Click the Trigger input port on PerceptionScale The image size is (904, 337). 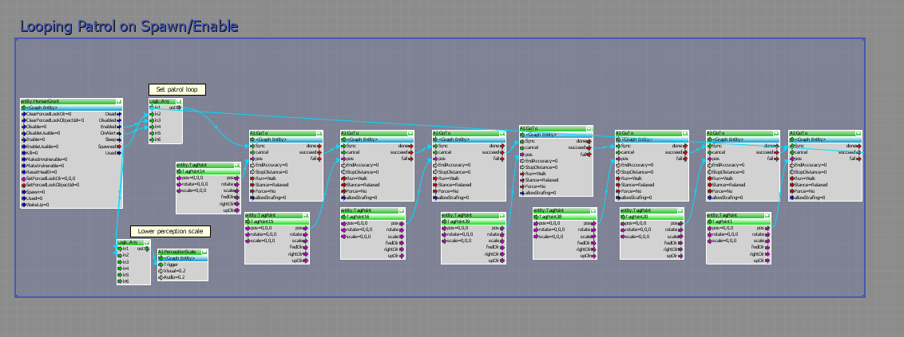pos(161,265)
